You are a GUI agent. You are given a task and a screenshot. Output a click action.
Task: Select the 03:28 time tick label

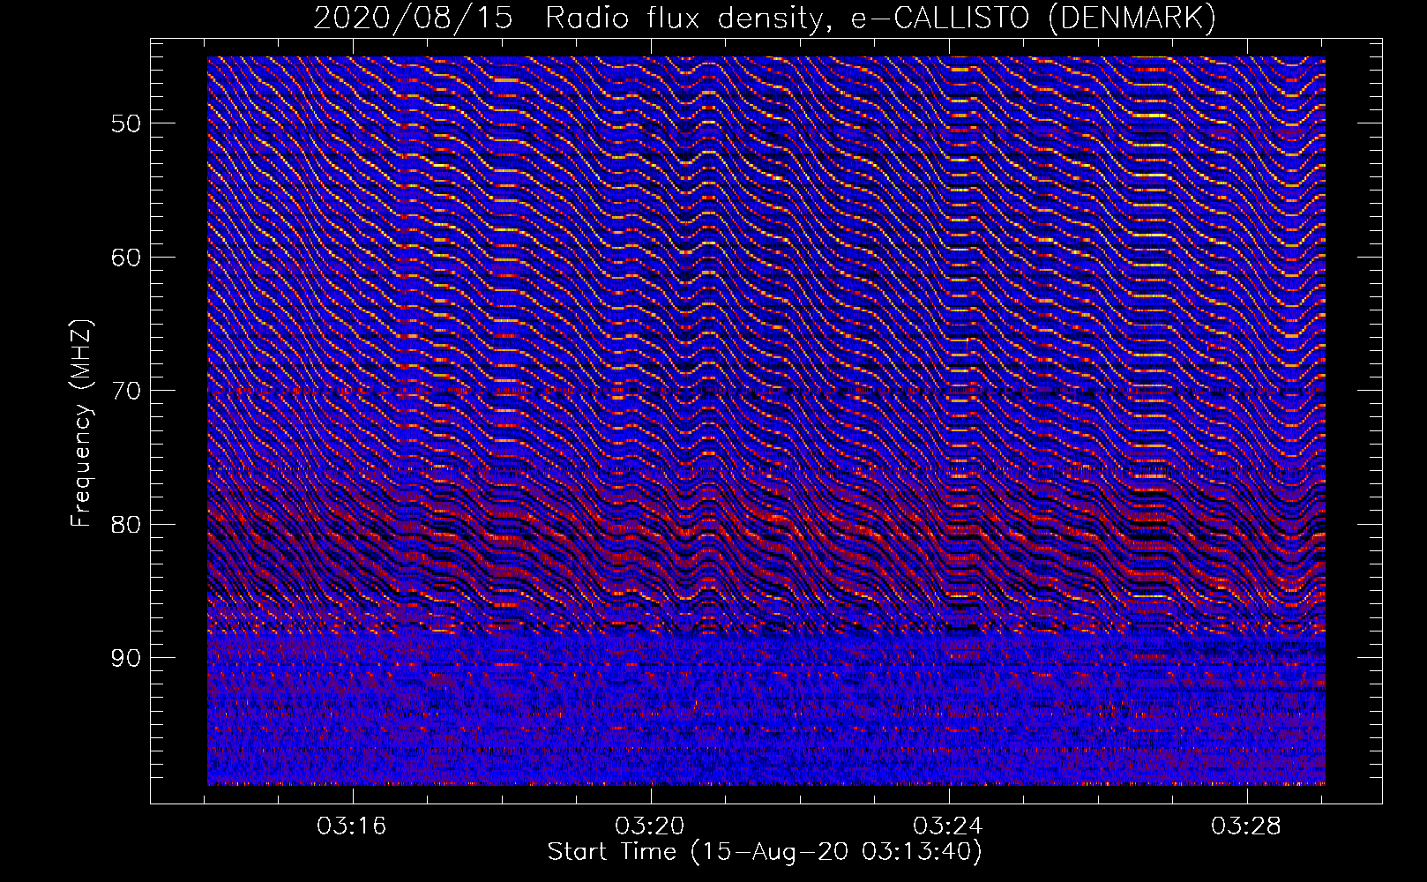click(1246, 826)
